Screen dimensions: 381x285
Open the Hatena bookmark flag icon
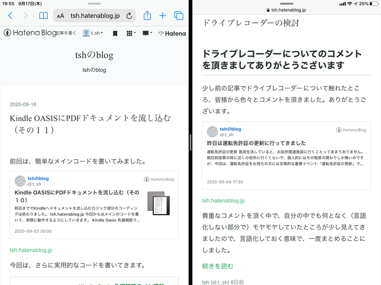pos(115,33)
